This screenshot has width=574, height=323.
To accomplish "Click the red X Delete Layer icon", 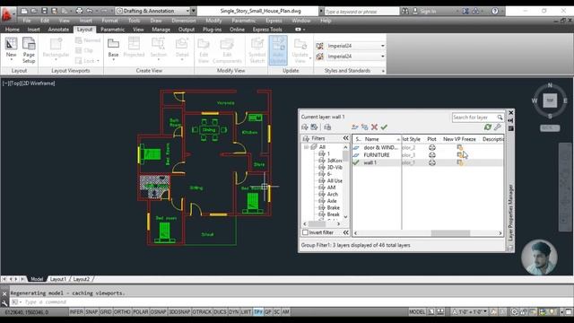I will point(374,127).
